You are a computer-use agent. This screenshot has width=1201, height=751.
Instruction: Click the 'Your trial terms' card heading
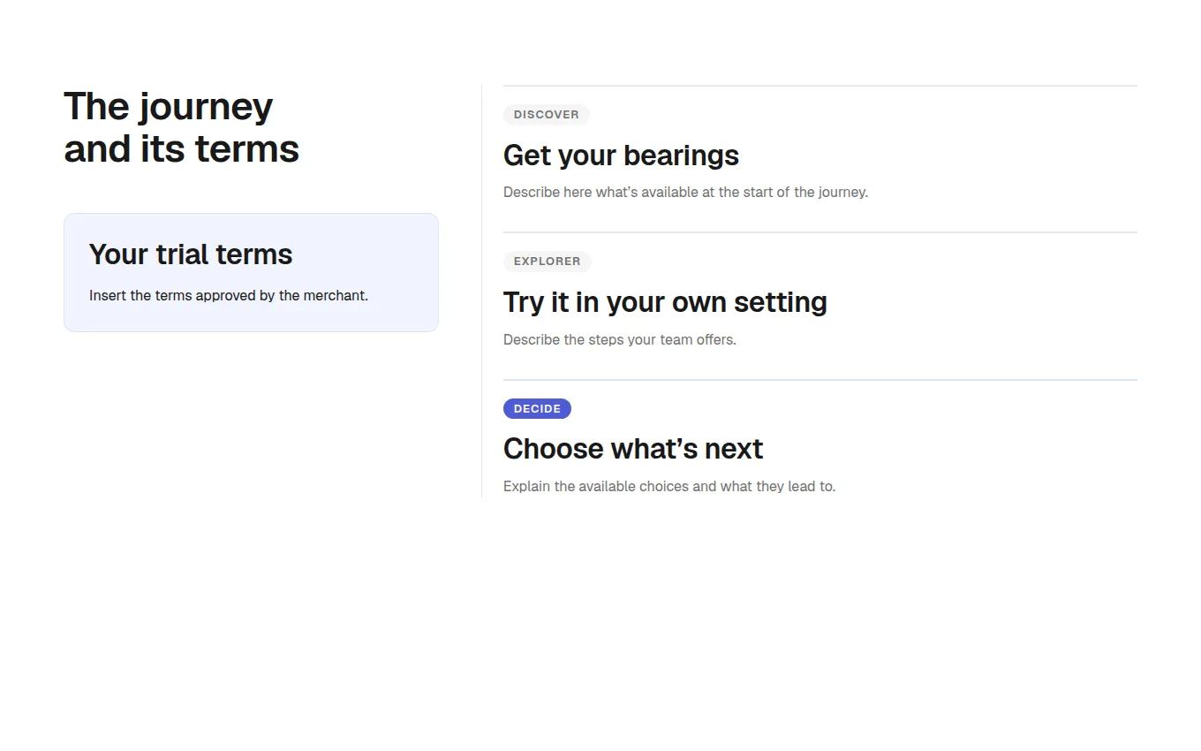click(x=191, y=254)
